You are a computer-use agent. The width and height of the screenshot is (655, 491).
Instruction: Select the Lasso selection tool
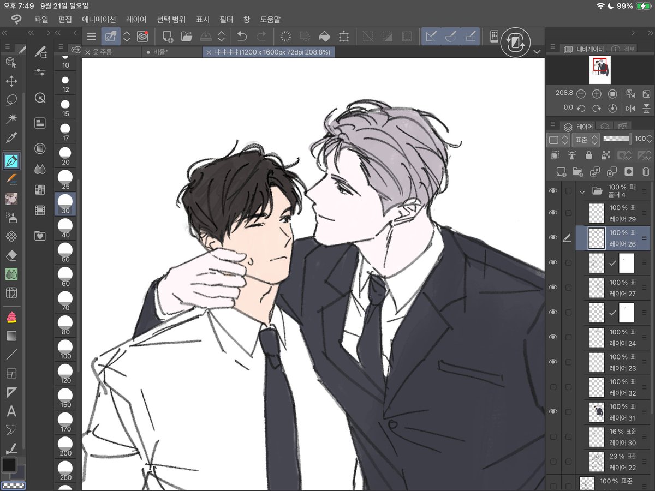[11, 100]
